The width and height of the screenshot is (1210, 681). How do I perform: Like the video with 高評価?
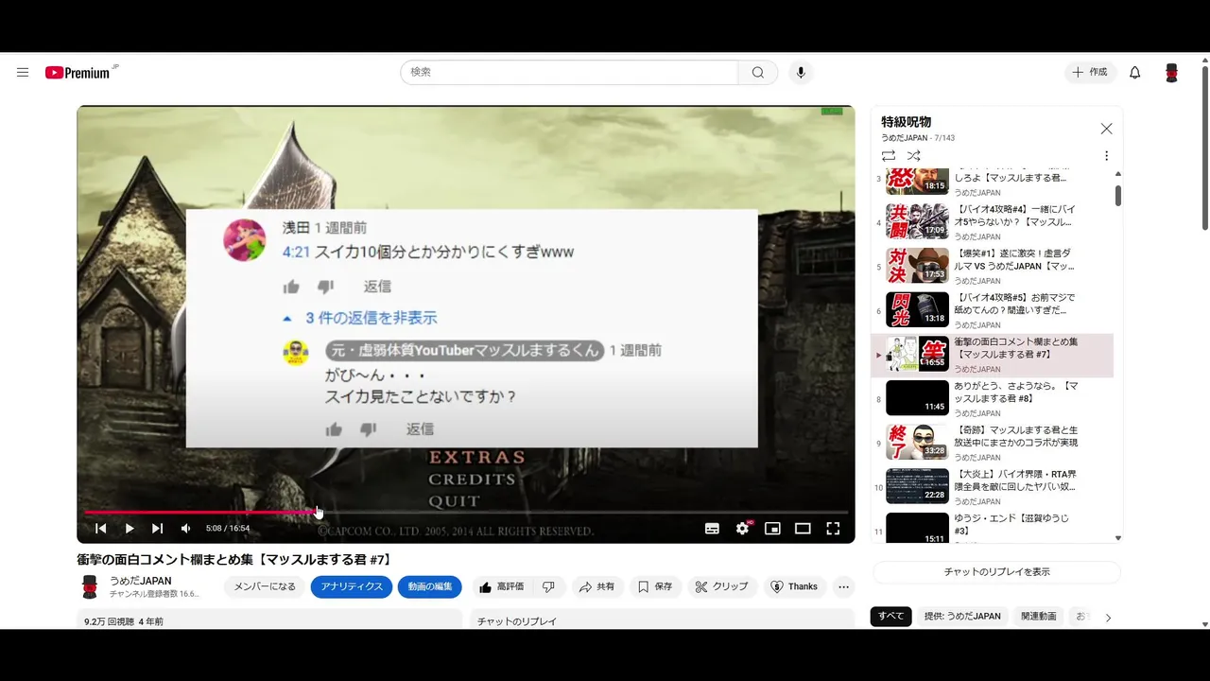pos(502,586)
